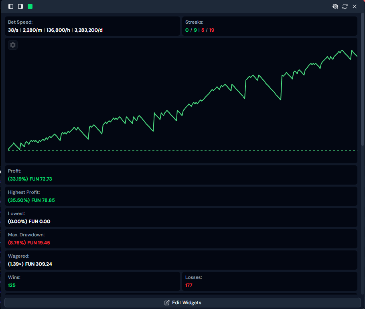
Task: Click the Wins counter widget
Action: (92, 281)
